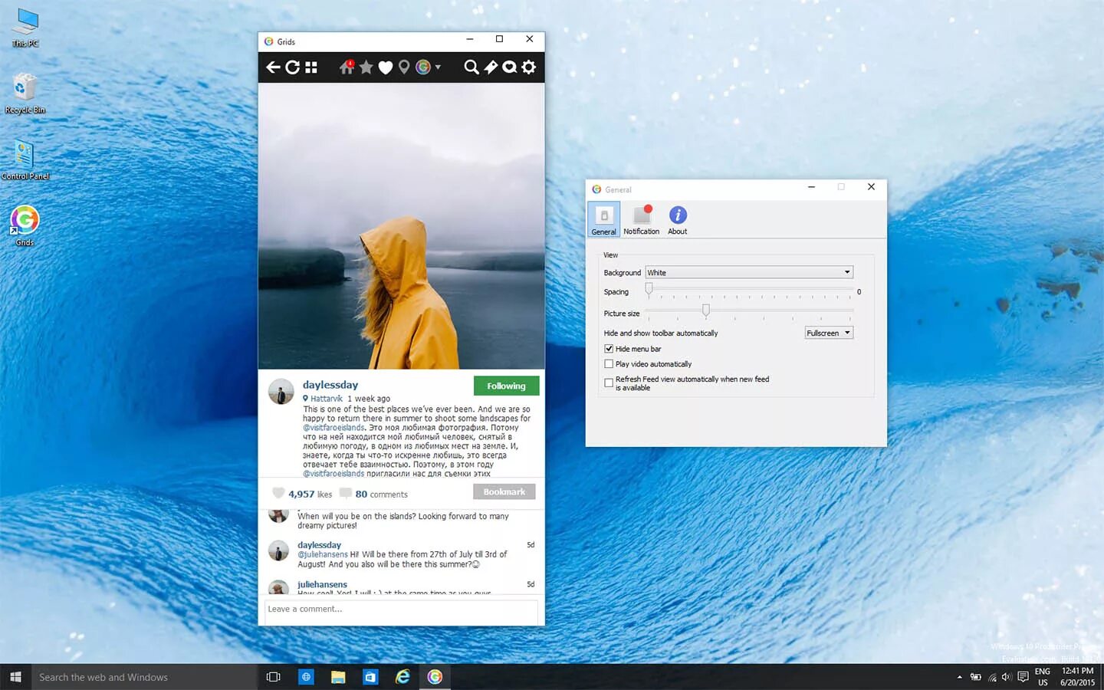Open the Hattarvik location link
Screen dimensions: 1104x690
(x=327, y=399)
